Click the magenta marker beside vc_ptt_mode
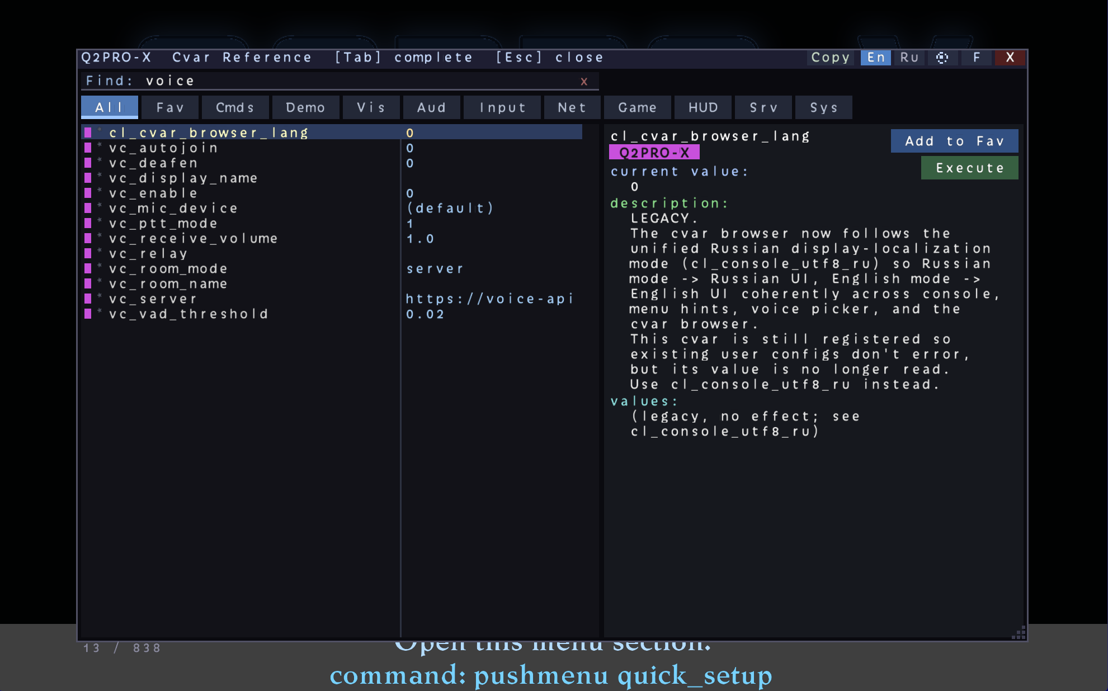Viewport: 1108px width, 691px height. 88,223
